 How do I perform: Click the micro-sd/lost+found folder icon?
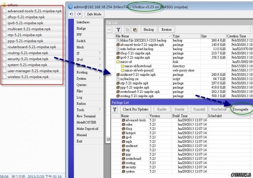(123, 66)
